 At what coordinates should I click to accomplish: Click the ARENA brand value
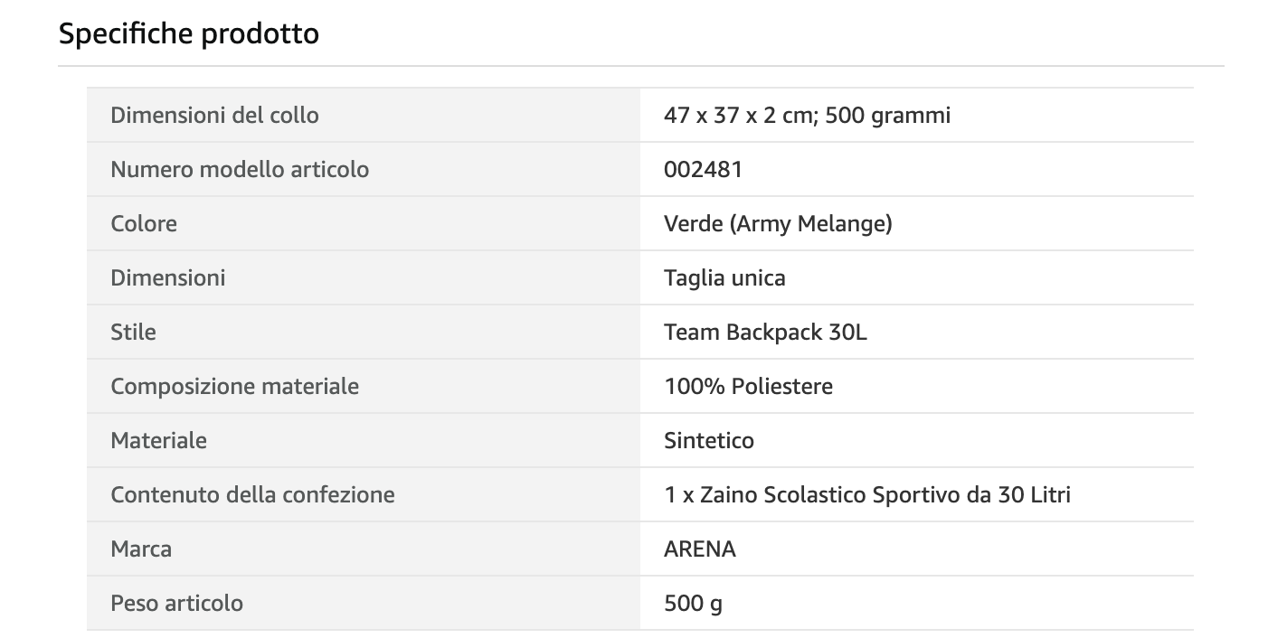[x=700, y=549]
